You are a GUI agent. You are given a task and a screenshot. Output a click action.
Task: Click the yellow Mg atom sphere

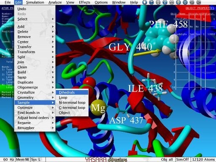(x=98, y=108)
